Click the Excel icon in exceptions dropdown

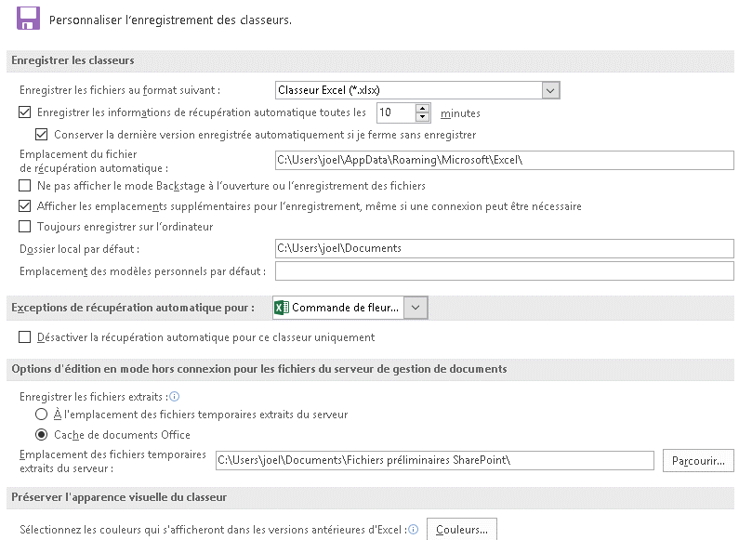[x=282, y=308]
